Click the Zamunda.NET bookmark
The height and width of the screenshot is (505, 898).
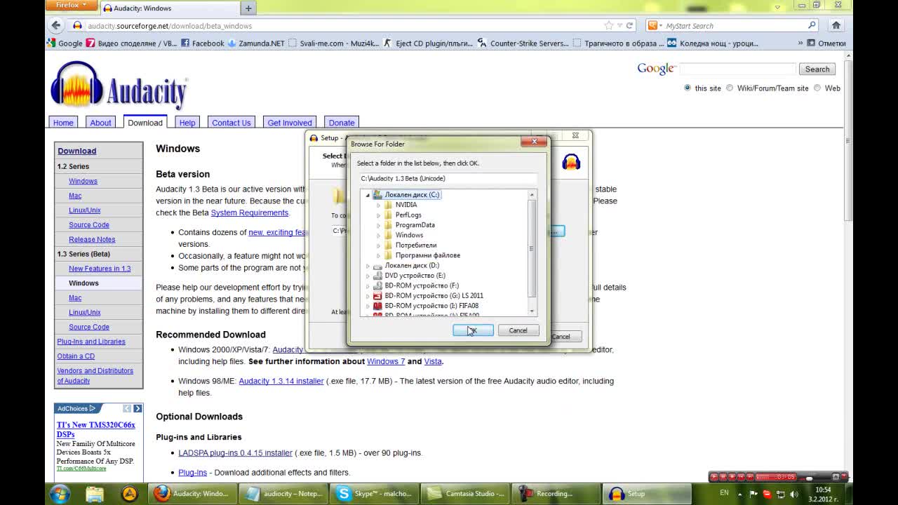[x=256, y=43]
